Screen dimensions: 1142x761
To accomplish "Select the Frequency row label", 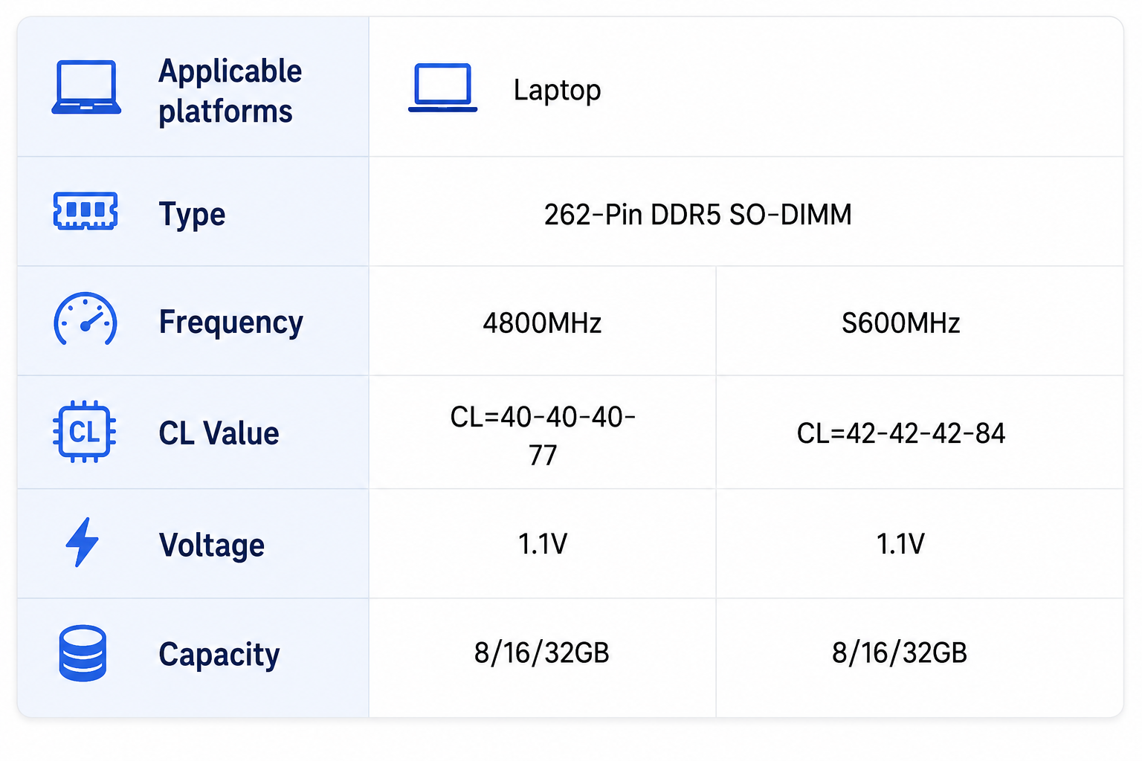I will pyautogui.click(x=231, y=323).
